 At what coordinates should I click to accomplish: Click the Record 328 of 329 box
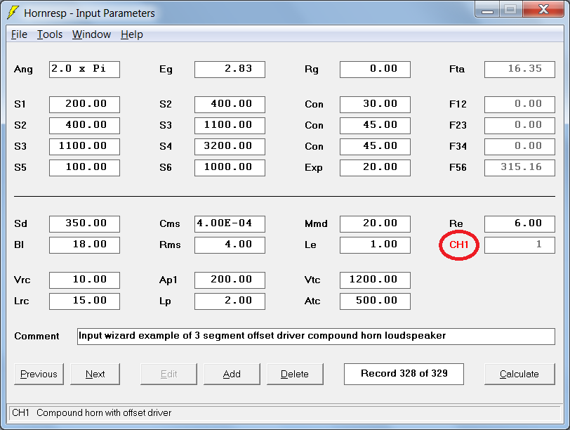point(404,374)
